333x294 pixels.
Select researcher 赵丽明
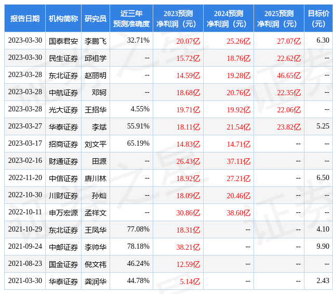tap(96, 75)
